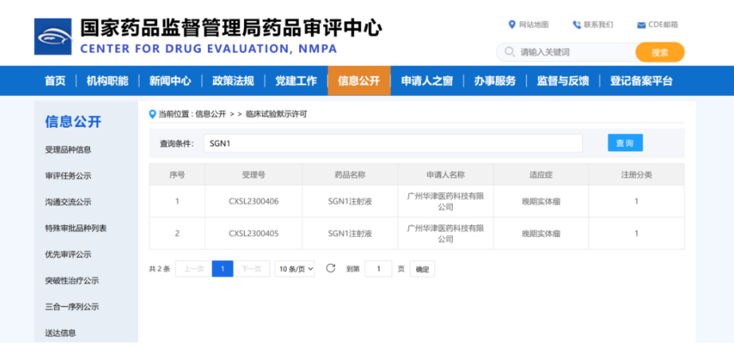734x347 pixels.
Task: Click the 确定 page jump button
Action: pos(422,269)
